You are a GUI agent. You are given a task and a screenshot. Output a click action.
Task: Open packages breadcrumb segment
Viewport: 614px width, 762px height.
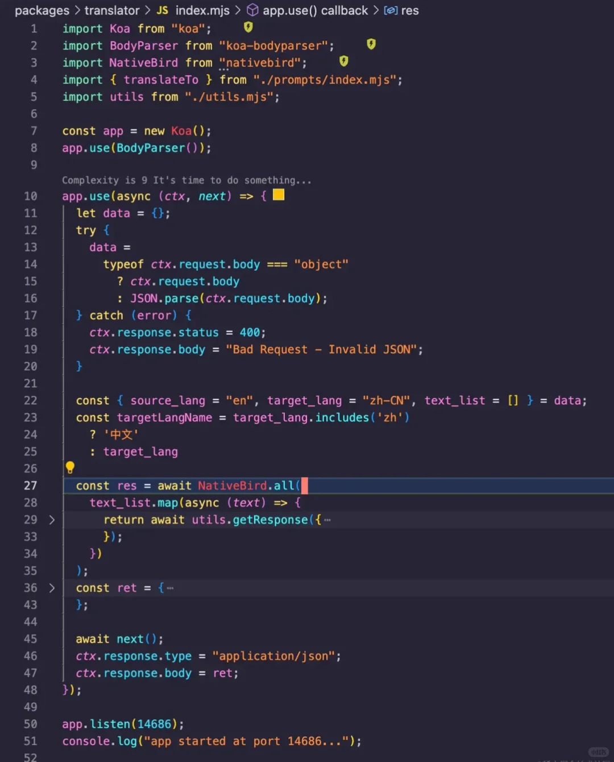42,10
